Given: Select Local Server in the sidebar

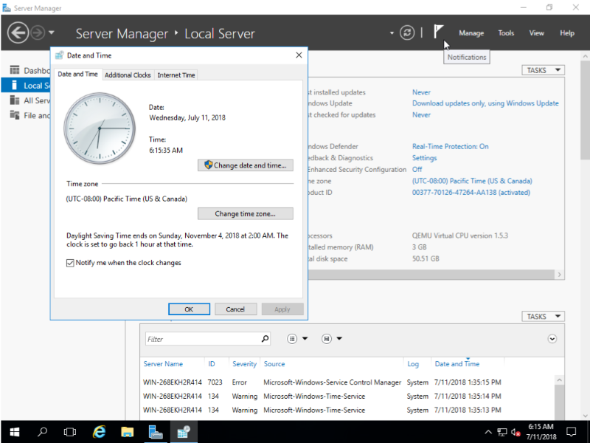Looking at the screenshot, I should [x=26, y=86].
